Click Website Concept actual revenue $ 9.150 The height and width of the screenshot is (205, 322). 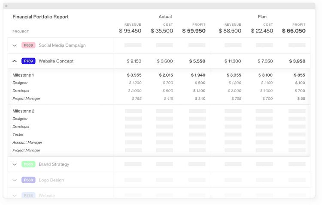coord(134,61)
